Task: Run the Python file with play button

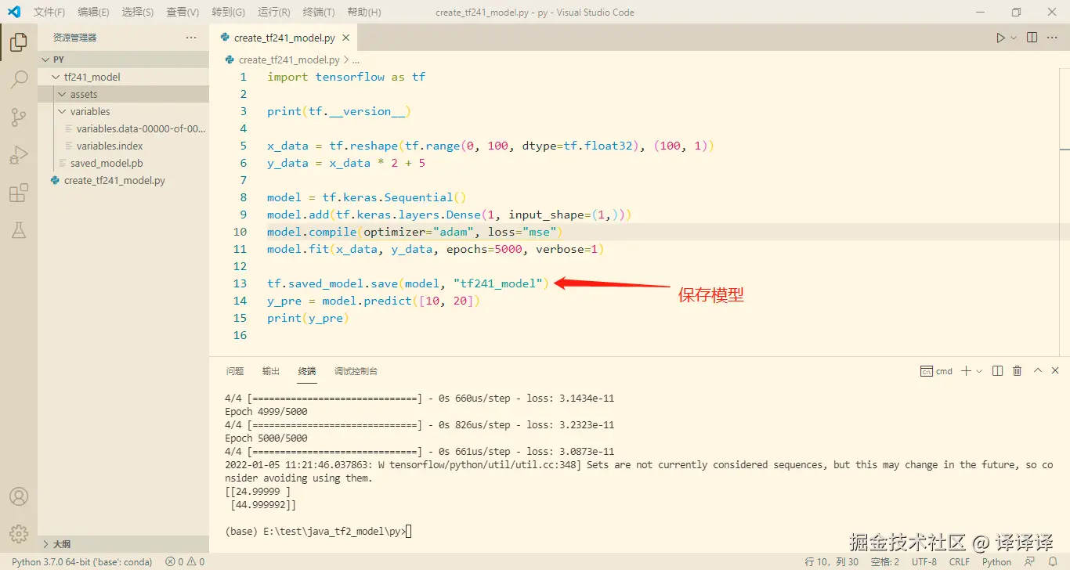Action: pyautogui.click(x=1000, y=38)
